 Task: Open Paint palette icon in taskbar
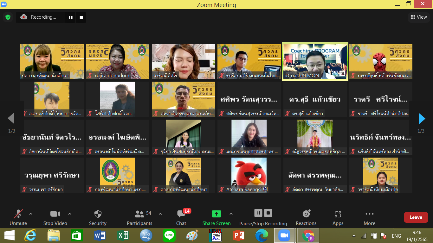pyautogui.click(x=192, y=236)
